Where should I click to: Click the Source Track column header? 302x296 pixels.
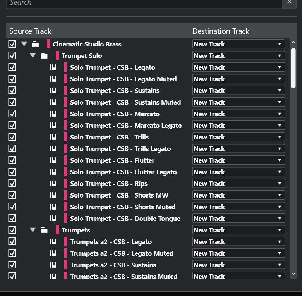click(x=30, y=31)
